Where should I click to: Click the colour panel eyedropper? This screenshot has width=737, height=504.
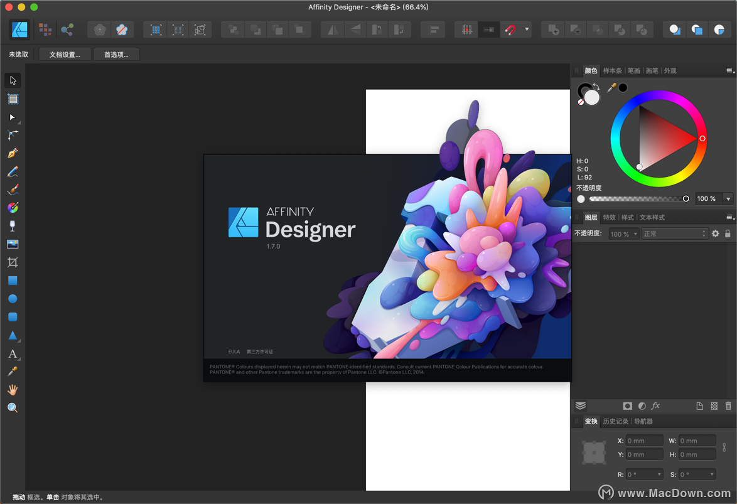click(x=611, y=87)
